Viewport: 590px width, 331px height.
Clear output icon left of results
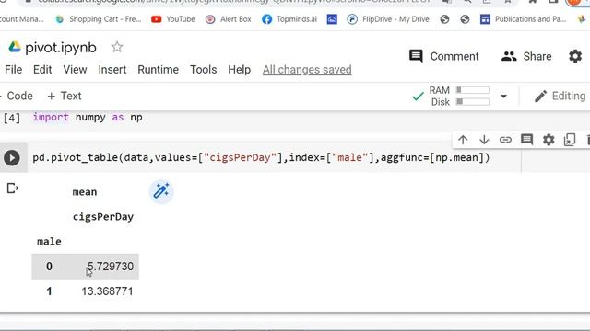(x=12, y=188)
